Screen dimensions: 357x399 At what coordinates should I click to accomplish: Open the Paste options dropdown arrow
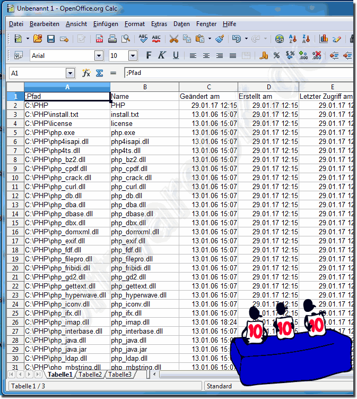210,39
